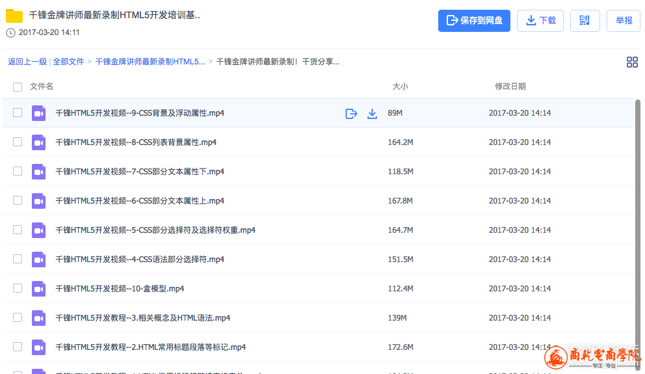Click the yellow folder icon by the title
This screenshot has width=645, height=374.
pos(14,16)
